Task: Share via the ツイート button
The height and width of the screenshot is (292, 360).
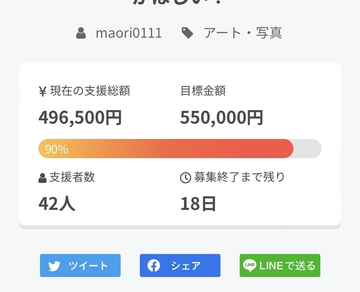Action: tap(80, 265)
